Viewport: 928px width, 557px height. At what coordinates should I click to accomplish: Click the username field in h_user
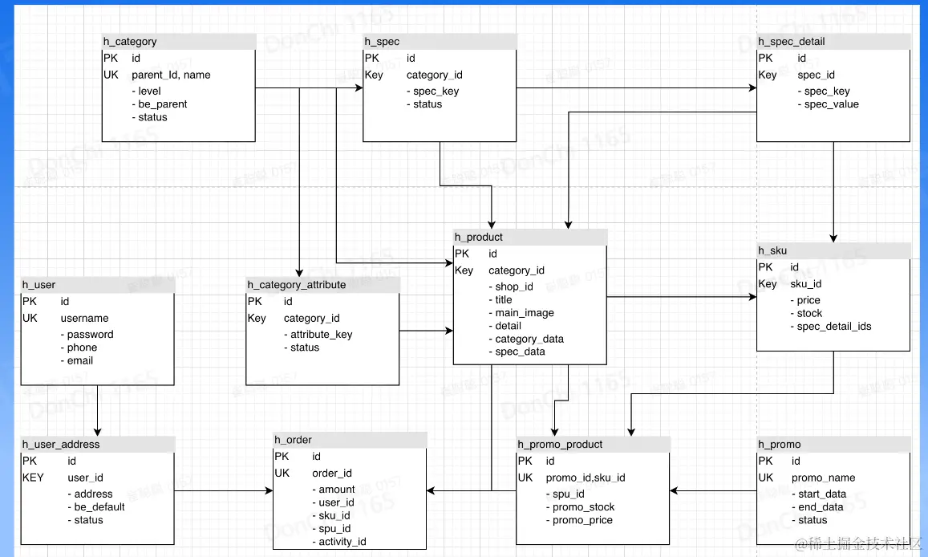coord(85,319)
